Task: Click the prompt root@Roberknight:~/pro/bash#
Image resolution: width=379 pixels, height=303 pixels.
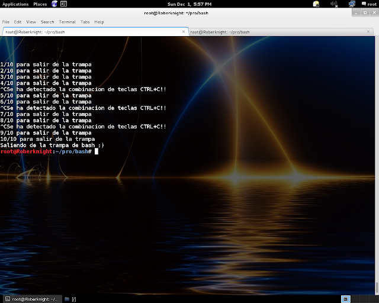Action: tap(46, 151)
